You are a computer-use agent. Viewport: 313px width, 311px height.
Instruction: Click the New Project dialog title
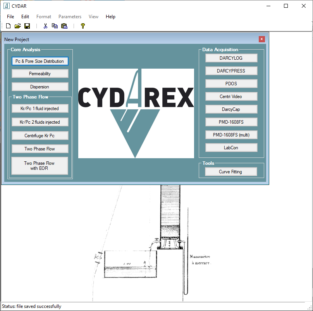click(x=17, y=40)
